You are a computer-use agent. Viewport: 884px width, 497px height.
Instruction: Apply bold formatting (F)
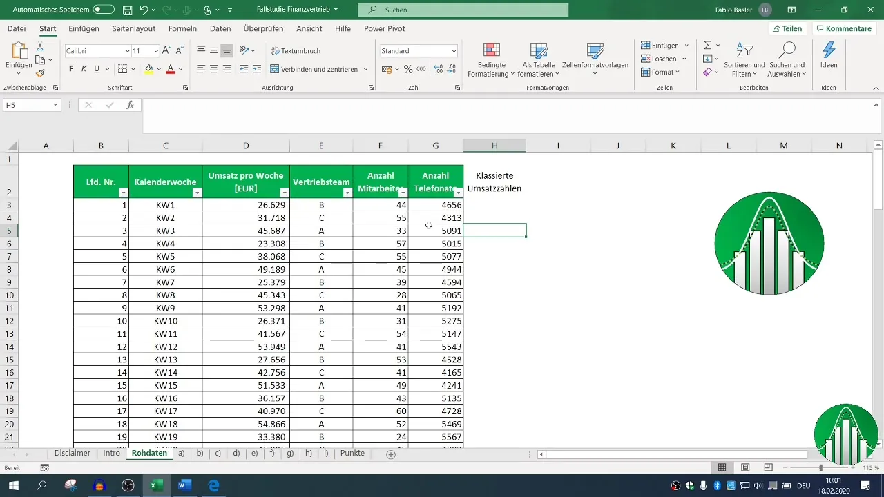[71, 69]
